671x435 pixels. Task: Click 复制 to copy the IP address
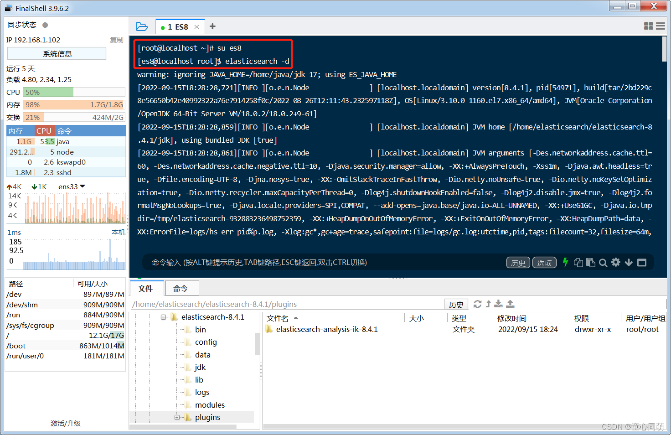pyautogui.click(x=116, y=40)
